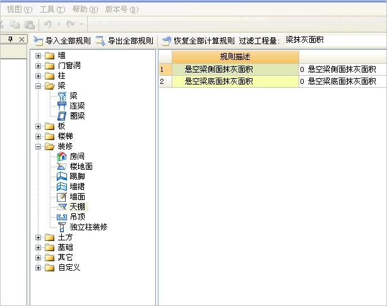Click the 基础 folder label
Image resolution: width=387 pixels, height=306 pixels.
(x=66, y=247)
